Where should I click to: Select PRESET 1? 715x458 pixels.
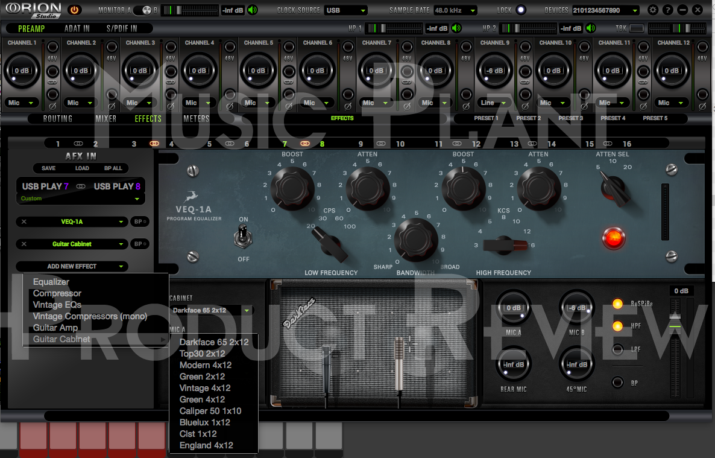[486, 118]
